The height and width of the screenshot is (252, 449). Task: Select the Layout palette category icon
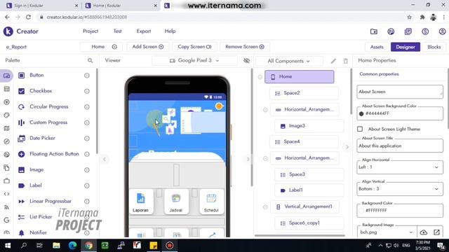(x=6, y=89)
